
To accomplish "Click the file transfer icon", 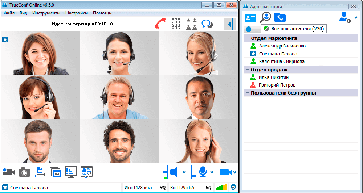I will click(x=40, y=172).
